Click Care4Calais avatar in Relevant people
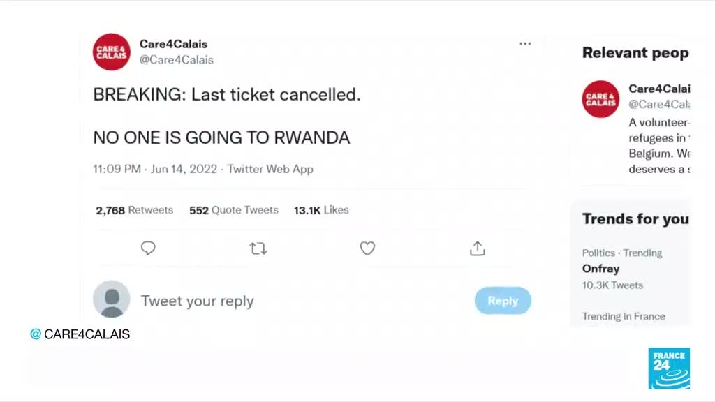The width and height of the screenshot is (715, 402). pyautogui.click(x=600, y=99)
